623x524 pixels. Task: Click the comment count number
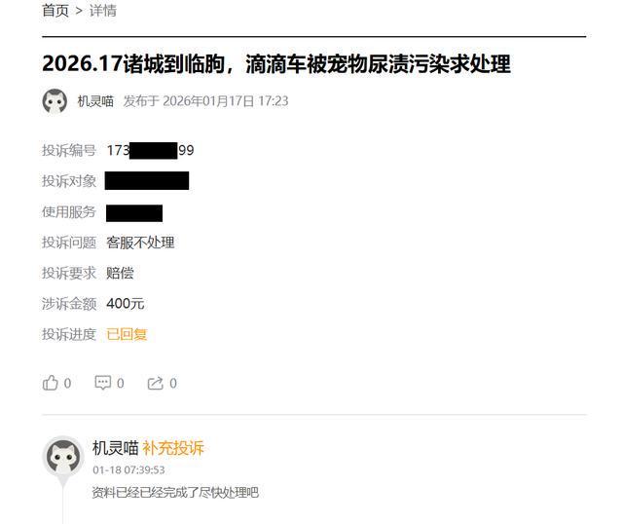(121, 383)
